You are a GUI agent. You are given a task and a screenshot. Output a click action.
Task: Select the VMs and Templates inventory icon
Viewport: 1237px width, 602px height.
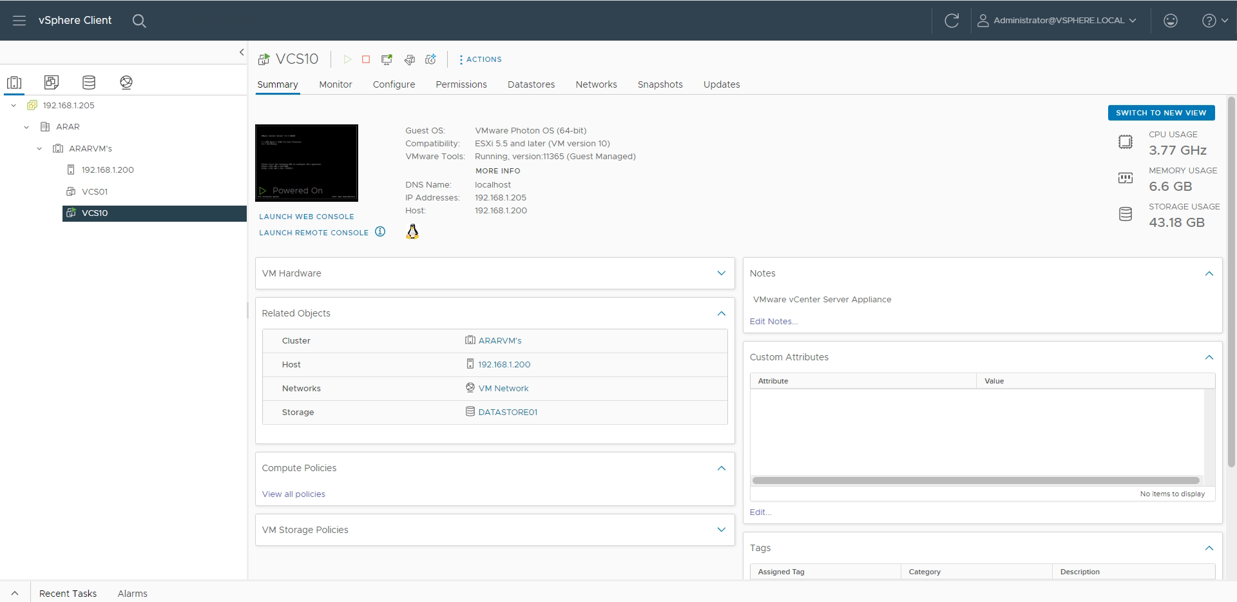click(x=52, y=83)
